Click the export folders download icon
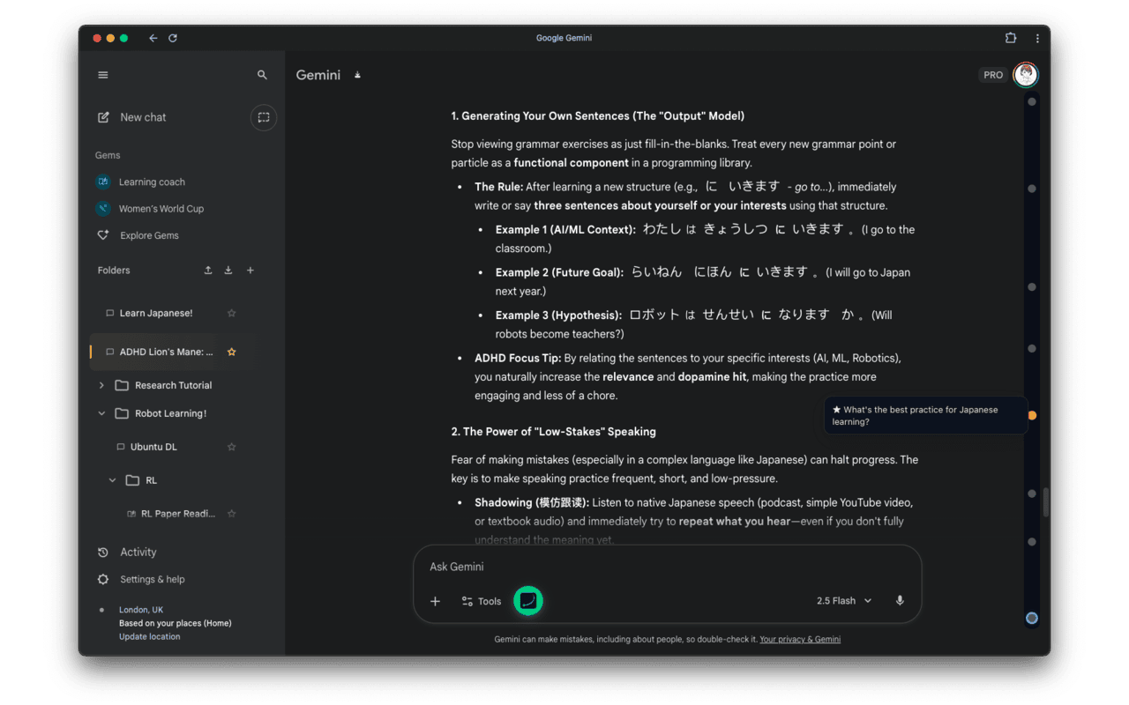Image resolution: width=1129 pixels, height=705 pixels. click(228, 271)
